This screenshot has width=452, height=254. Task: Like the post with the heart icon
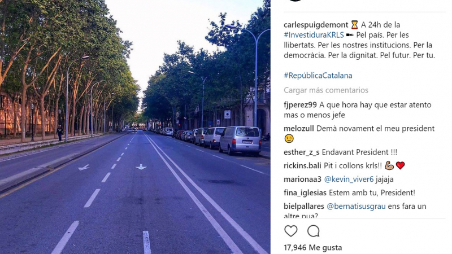pyautogui.click(x=290, y=231)
